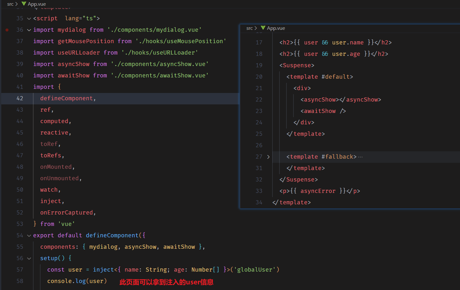
Task: Click the 'onUnmounted,' import on line 49
Action: pyautogui.click(x=61, y=178)
